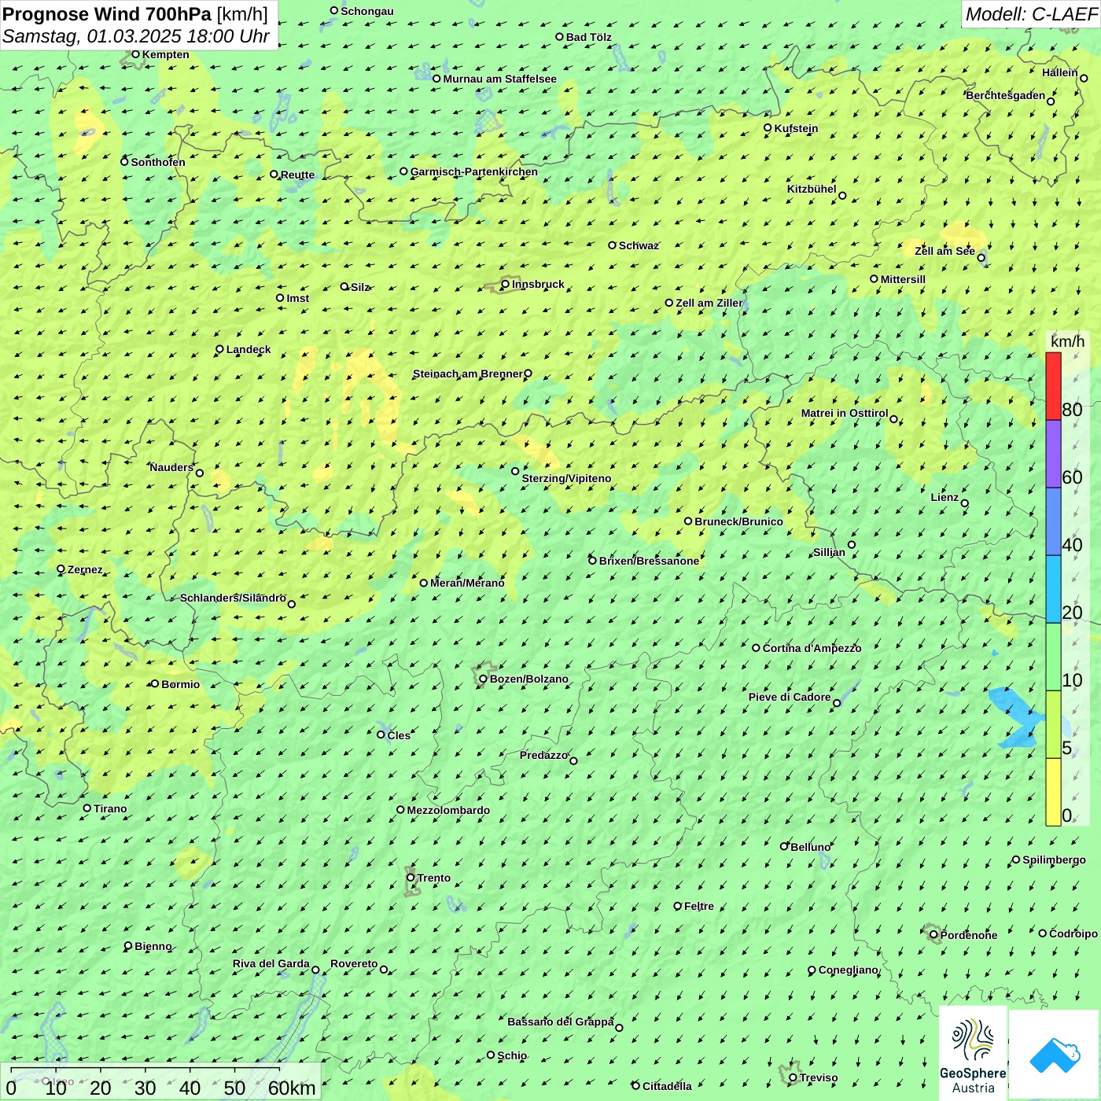Click the 'Feltre' town label

click(699, 906)
